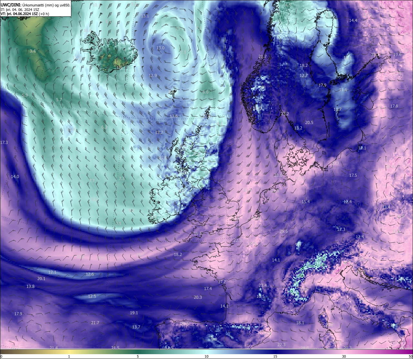The width and height of the screenshot is (413, 359).
Task: Click the 3.4 value west of Iceland
Action: [33, 51]
